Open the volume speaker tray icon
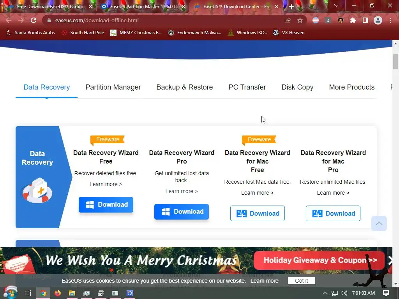Screen dimensions: 399x299 pos(344,293)
